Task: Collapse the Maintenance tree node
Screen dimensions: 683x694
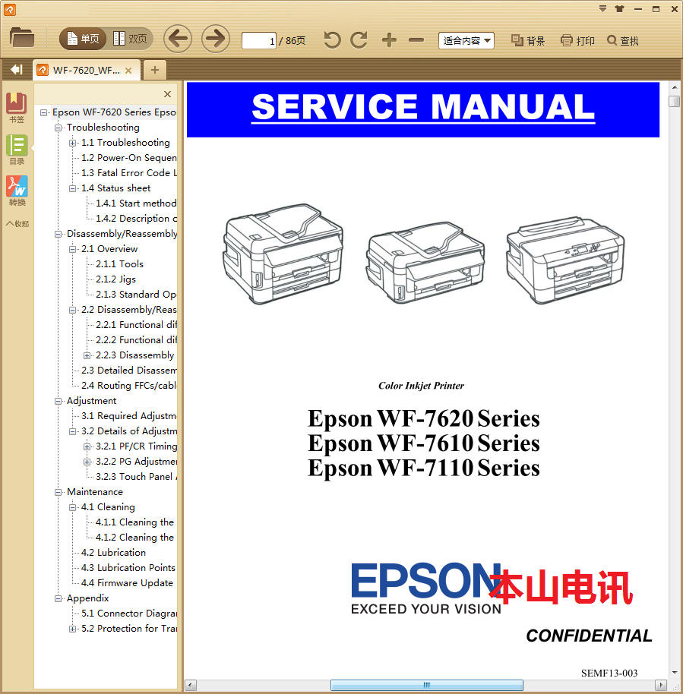Action: click(58, 492)
